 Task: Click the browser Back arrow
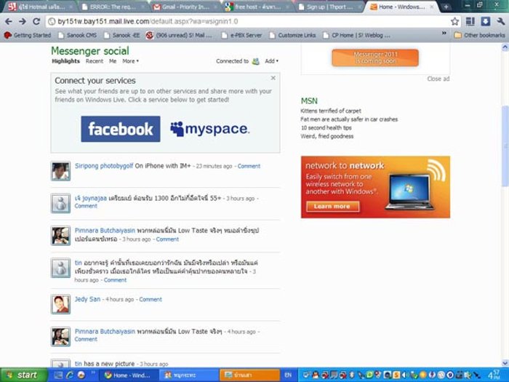pyautogui.click(x=9, y=22)
